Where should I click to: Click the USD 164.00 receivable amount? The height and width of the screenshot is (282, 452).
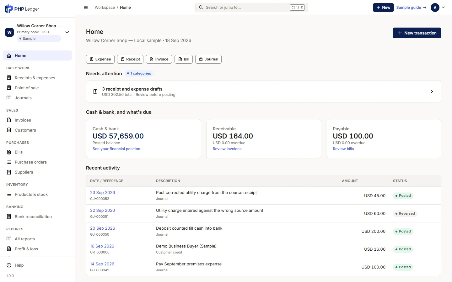click(x=233, y=136)
